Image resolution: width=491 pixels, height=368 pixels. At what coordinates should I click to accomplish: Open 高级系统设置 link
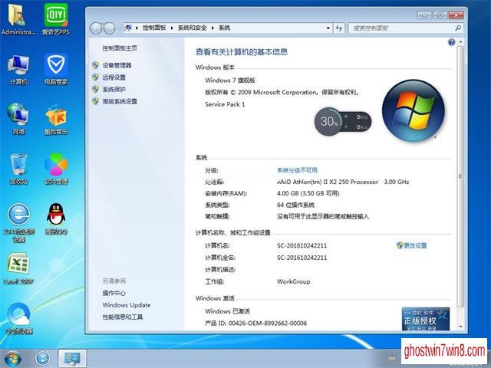120,101
